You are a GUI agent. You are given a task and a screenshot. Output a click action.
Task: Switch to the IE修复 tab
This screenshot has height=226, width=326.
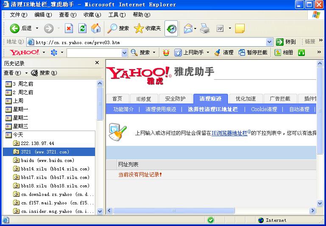(x=144, y=99)
